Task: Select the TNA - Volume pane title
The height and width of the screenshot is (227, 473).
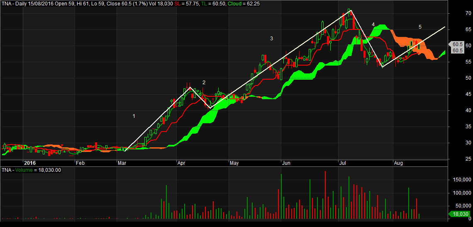Action: click(x=31, y=170)
